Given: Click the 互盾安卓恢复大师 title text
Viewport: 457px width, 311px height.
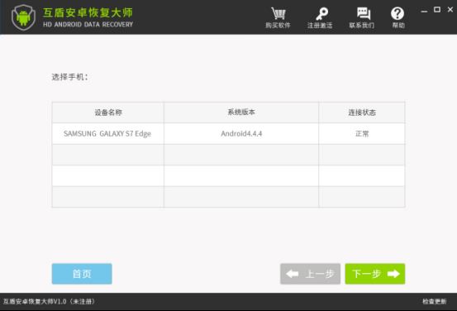Looking at the screenshot, I should [88, 12].
